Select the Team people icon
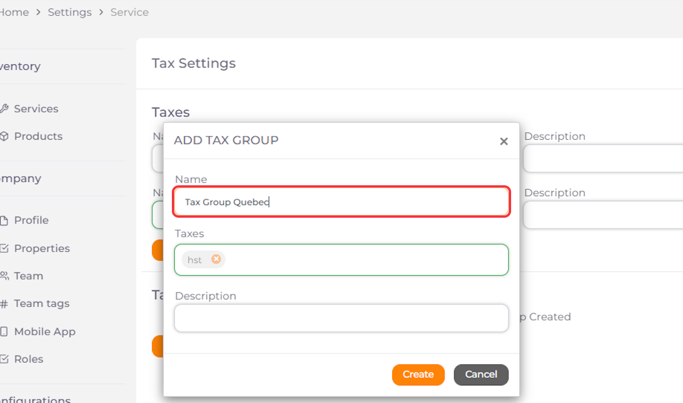The width and height of the screenshot is (683, 403). pyautogui.click(x=4, y=276)
